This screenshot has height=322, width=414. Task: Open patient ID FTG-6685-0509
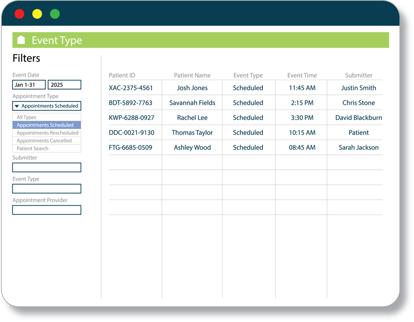click(130, 148)
